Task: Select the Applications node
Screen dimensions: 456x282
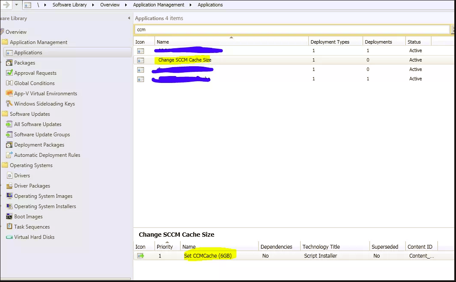Action: (x=28, y=53)
